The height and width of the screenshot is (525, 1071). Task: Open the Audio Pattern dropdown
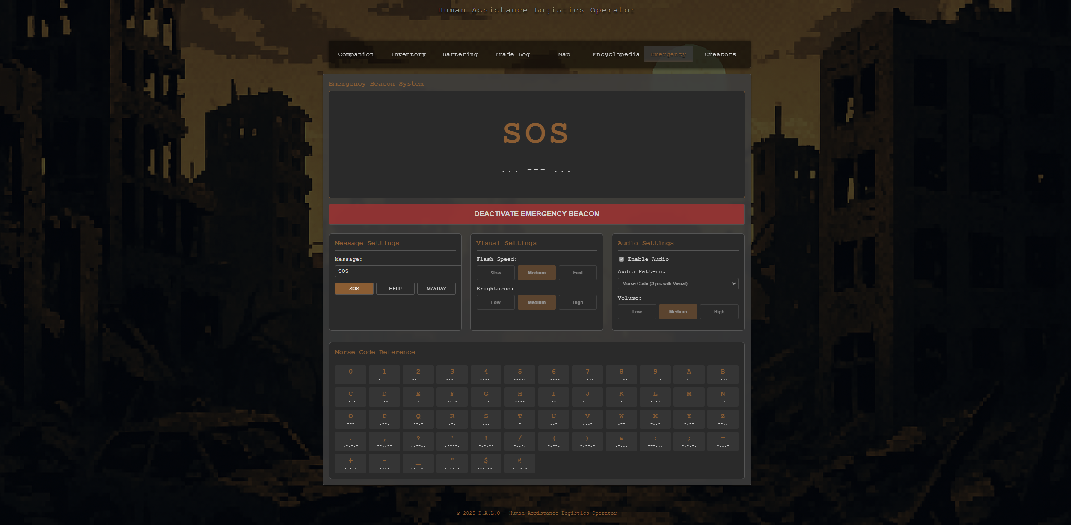click(678, 283)
